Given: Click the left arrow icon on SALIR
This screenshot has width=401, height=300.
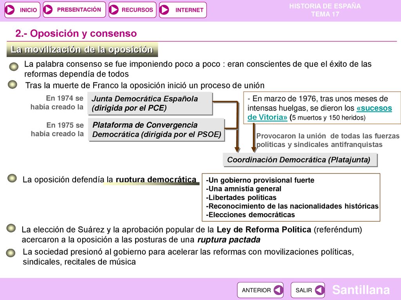Looking at the screenshot, I should coord(320,290).
